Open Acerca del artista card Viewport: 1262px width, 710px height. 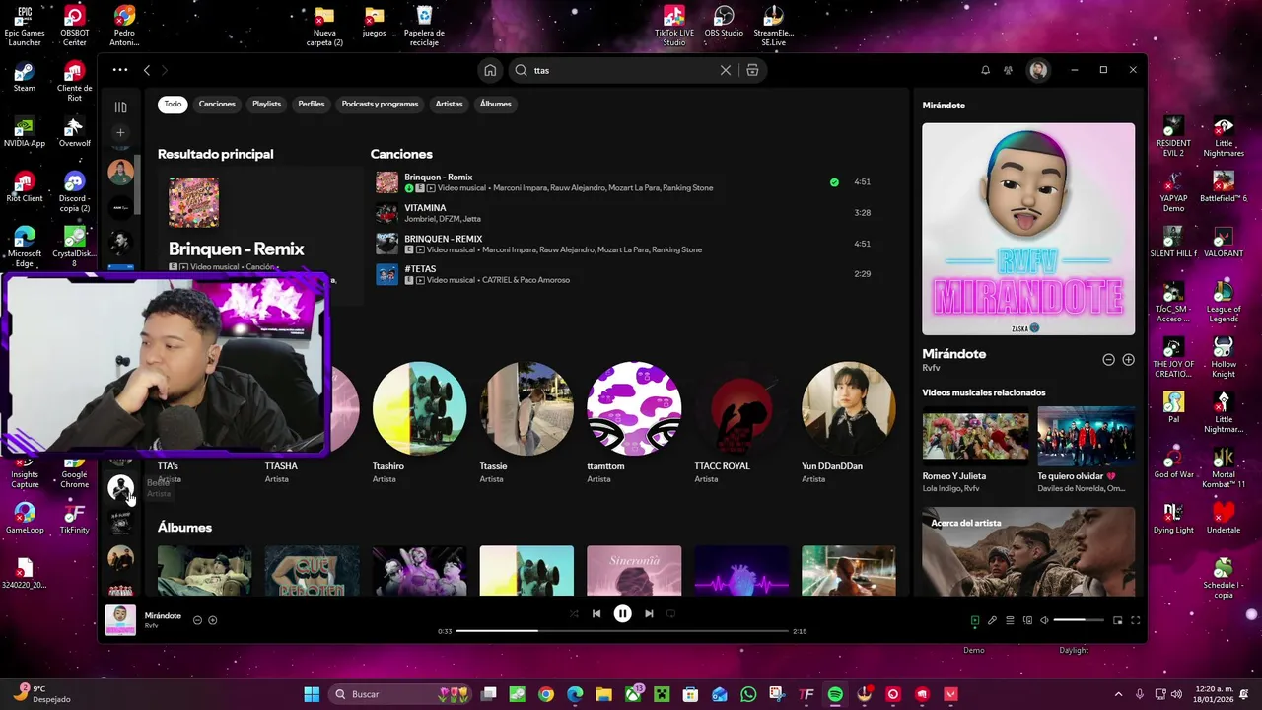tap(1028, 551)
